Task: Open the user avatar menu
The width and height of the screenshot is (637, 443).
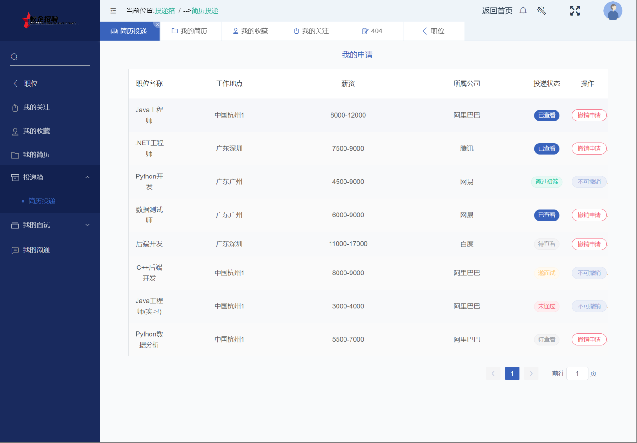Action: 613,11
